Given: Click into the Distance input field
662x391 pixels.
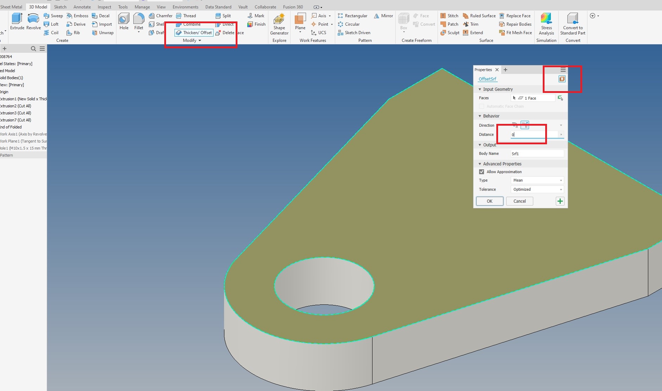Looking at the screenshot, I should point(534,134).
